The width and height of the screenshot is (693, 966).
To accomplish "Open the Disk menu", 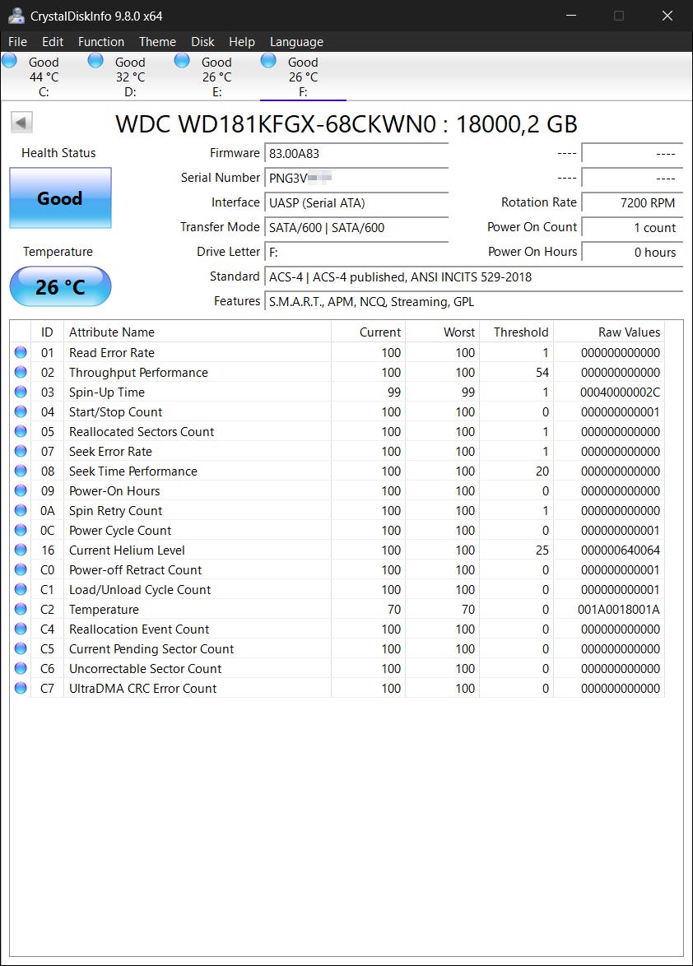I will [202, 41].
